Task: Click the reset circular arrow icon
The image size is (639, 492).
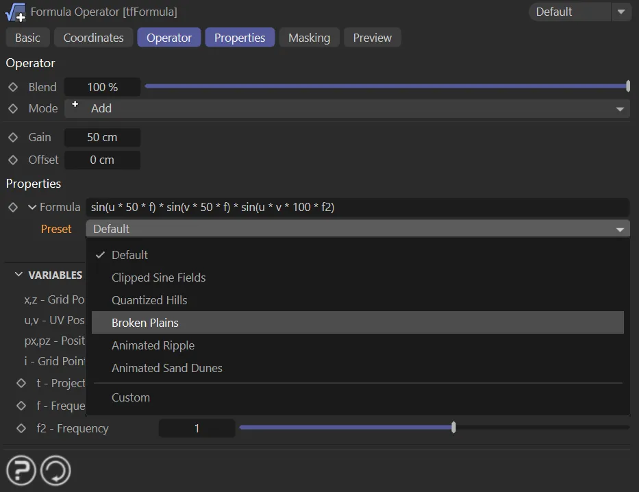Action: 55,470
